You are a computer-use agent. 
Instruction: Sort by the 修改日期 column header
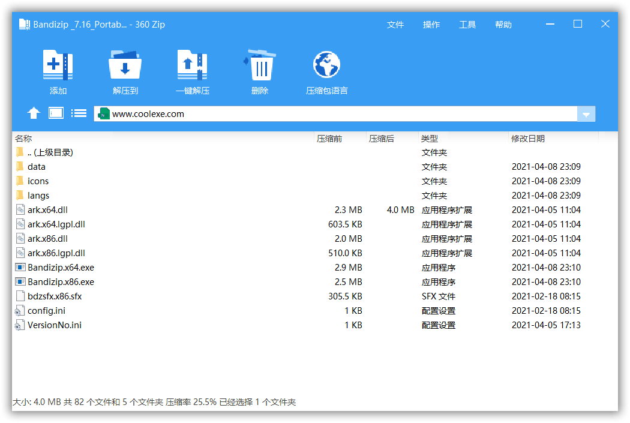528,139
